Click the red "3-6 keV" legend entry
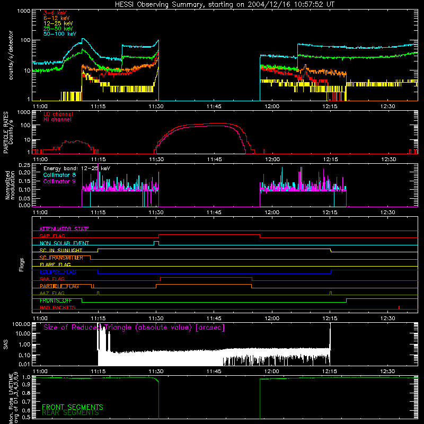 pos(55,13)
